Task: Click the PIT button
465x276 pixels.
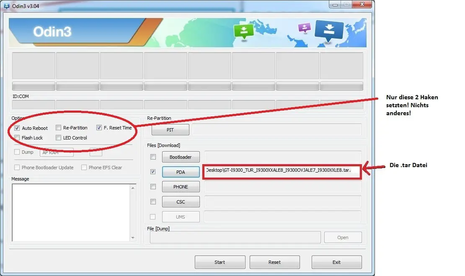Action: (170, 130)
